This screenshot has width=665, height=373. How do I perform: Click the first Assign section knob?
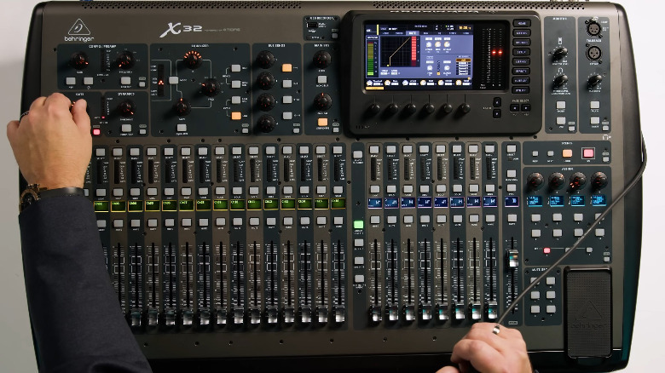click(x=535, y=181)
